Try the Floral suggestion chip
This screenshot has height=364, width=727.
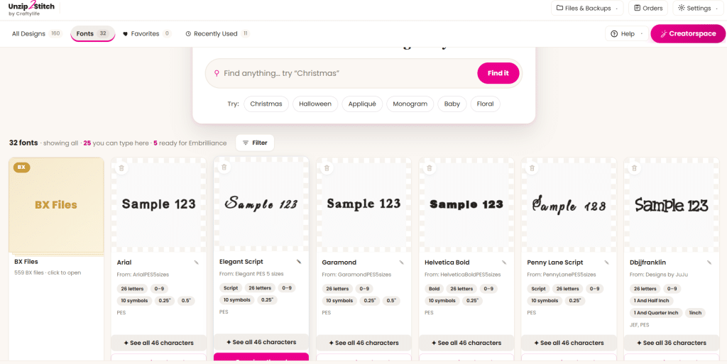pyautogui.click(x=486, y=104)
